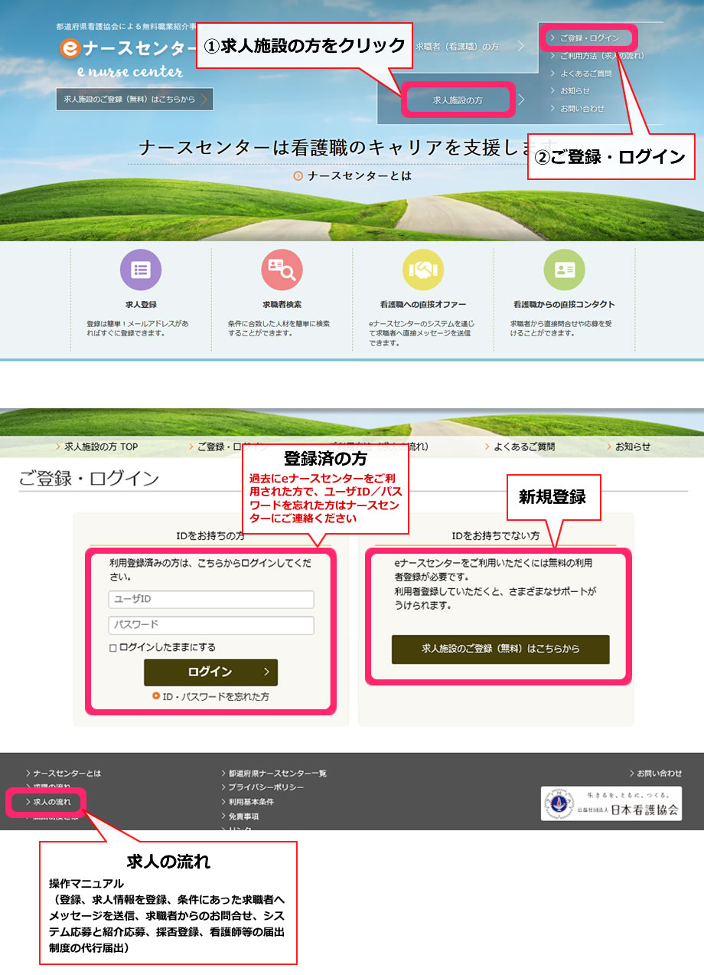The image size is (704, 975).
Task: Click the pink 求職者検索 magnifier icon
Action: [282, 270]
